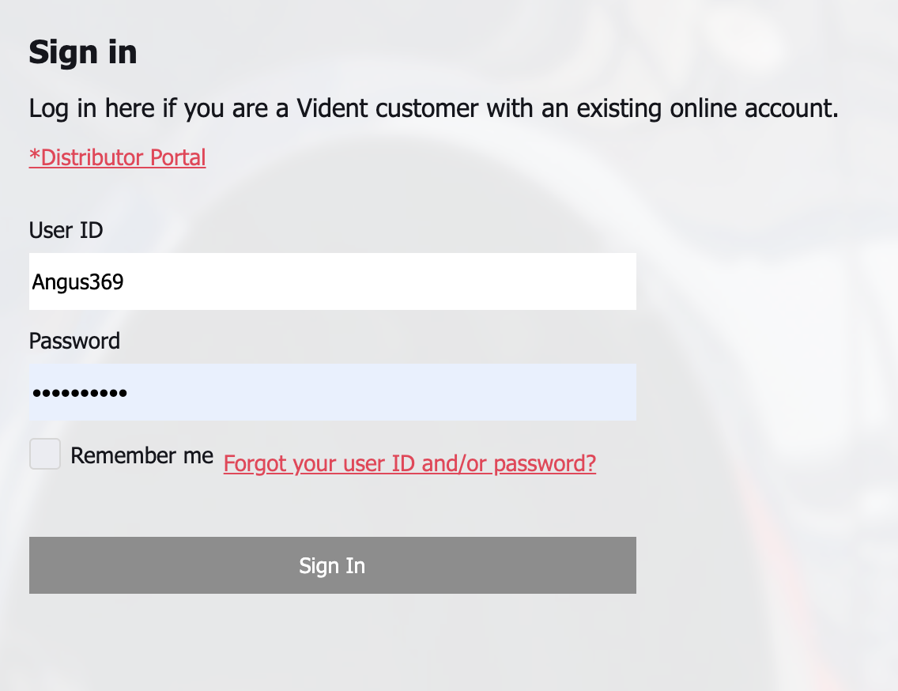The width and height of the screenshot is (898, 691).
Task: Click the gray Sign In bar's text
Action: click(332, 566)
